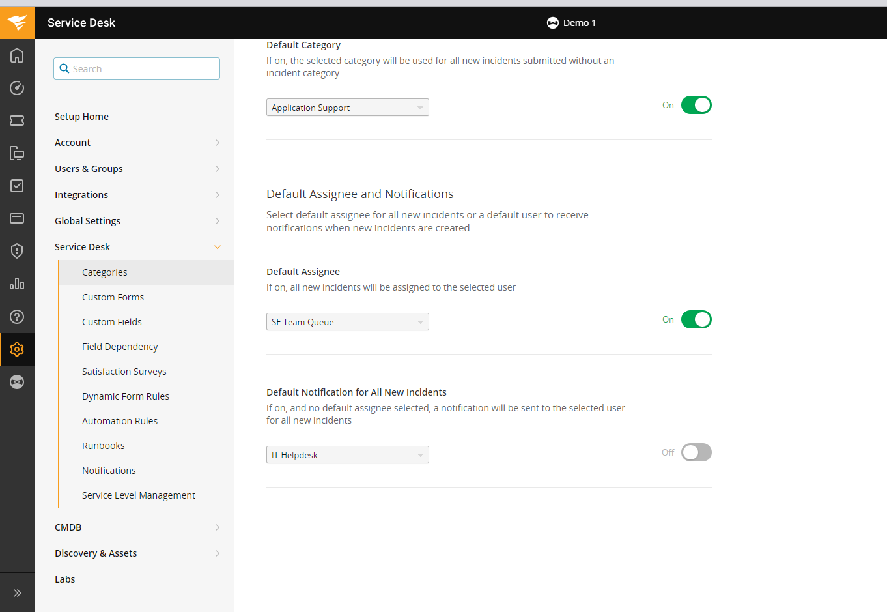Image resolution: width=887 pixels, height=612 pixels.
Task: Turn off the Default Category toggle
Action: (x=696, y=105)
